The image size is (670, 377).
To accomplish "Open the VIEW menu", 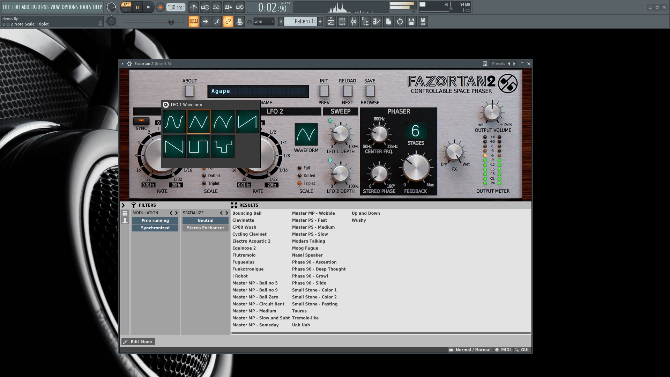I will tap(55, 7).
